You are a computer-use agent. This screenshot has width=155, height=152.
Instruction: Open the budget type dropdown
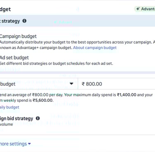coord(39,84)
